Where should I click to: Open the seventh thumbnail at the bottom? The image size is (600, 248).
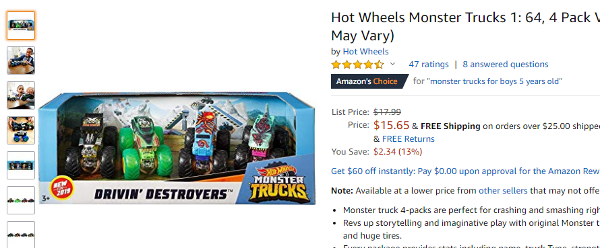coord(21,235)
